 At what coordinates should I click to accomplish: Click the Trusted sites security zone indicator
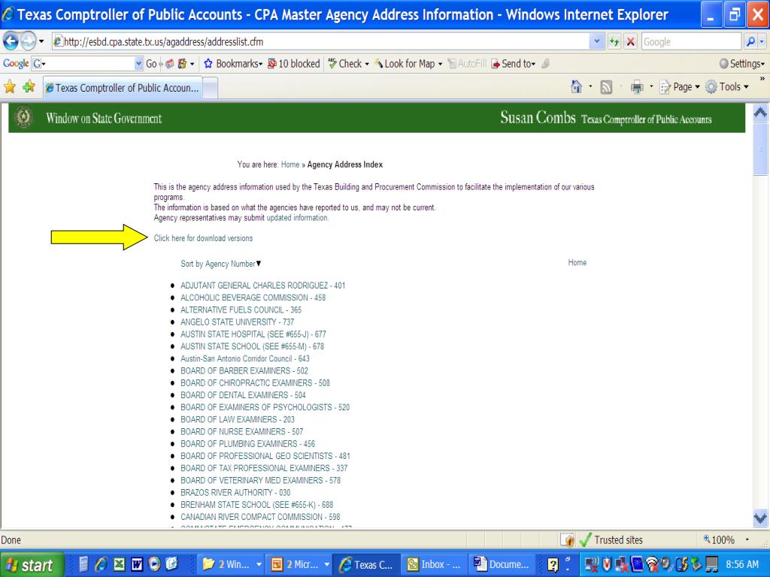611,540
